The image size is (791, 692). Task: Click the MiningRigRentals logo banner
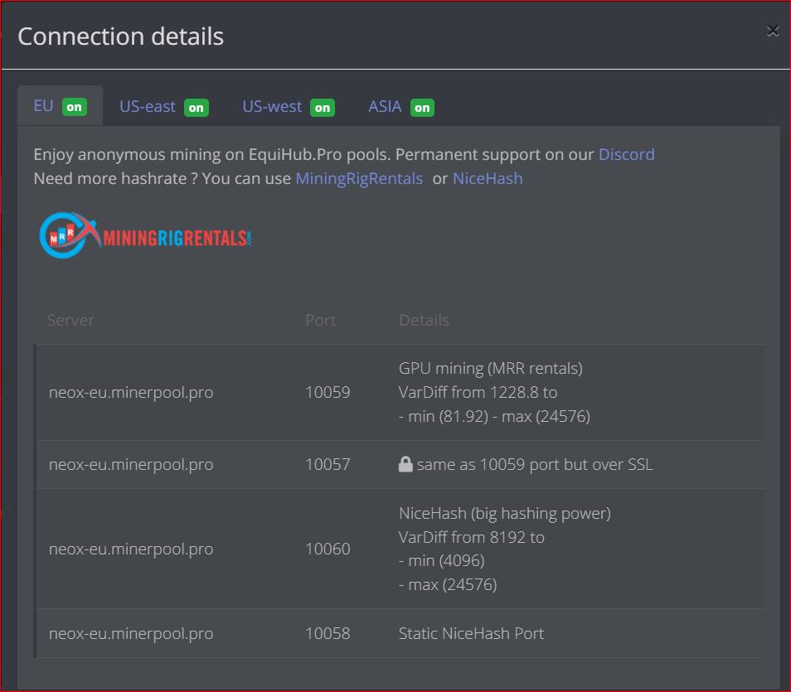pyautogui.click(x=145, y=235)
